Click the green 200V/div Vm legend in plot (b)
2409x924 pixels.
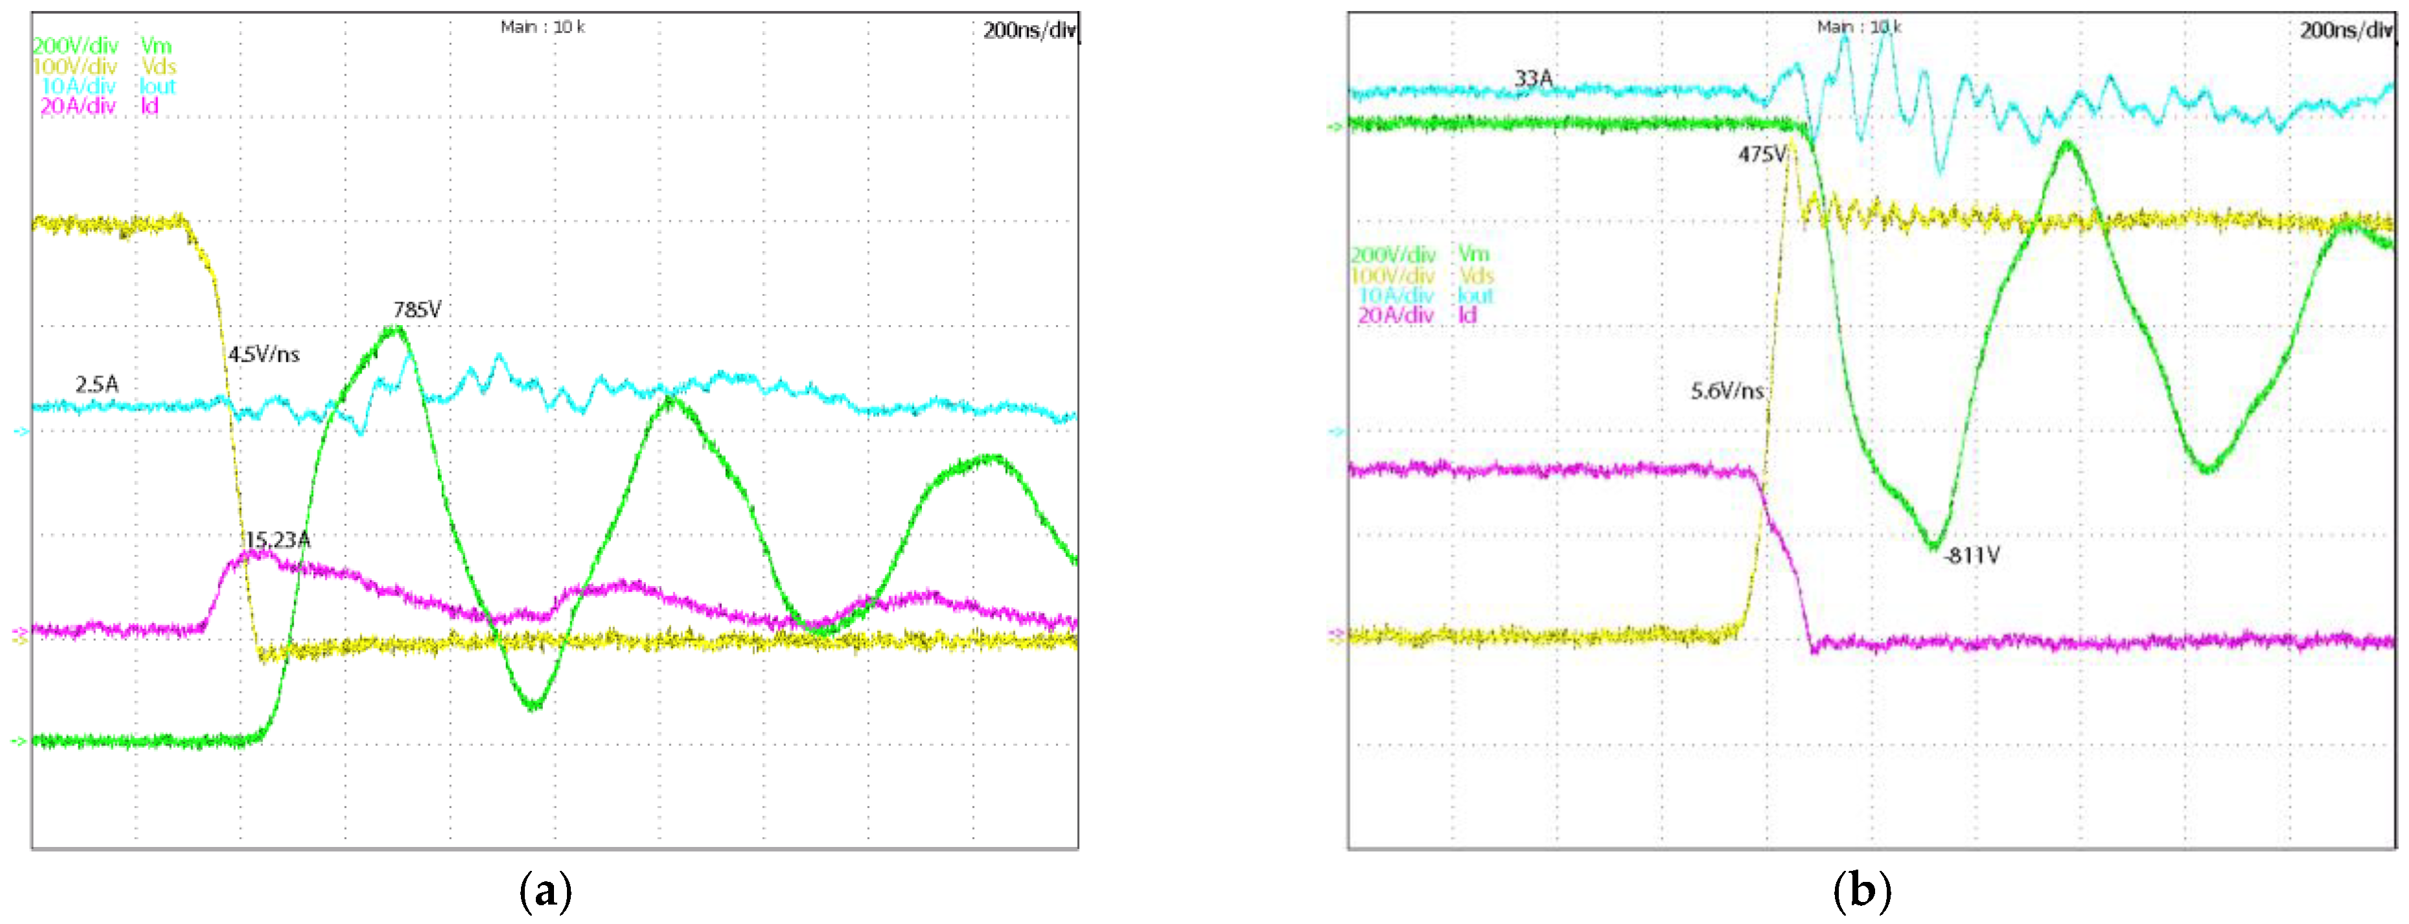click(x=1420, y=254)
